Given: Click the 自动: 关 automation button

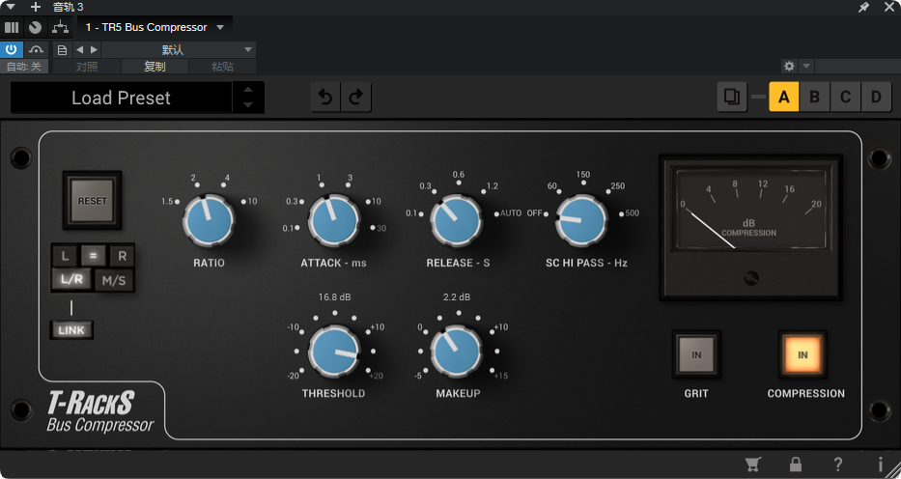Looking at the screenshot, I should [x=23, y=67].
